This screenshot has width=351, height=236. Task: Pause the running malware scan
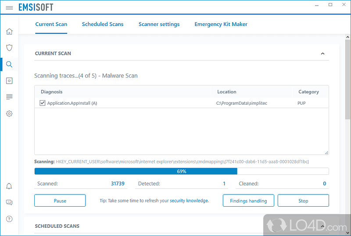pos(60,201)
